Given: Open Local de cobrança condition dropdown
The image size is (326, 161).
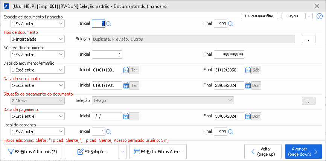Looking at the screenshot, I should click(37, 132).
